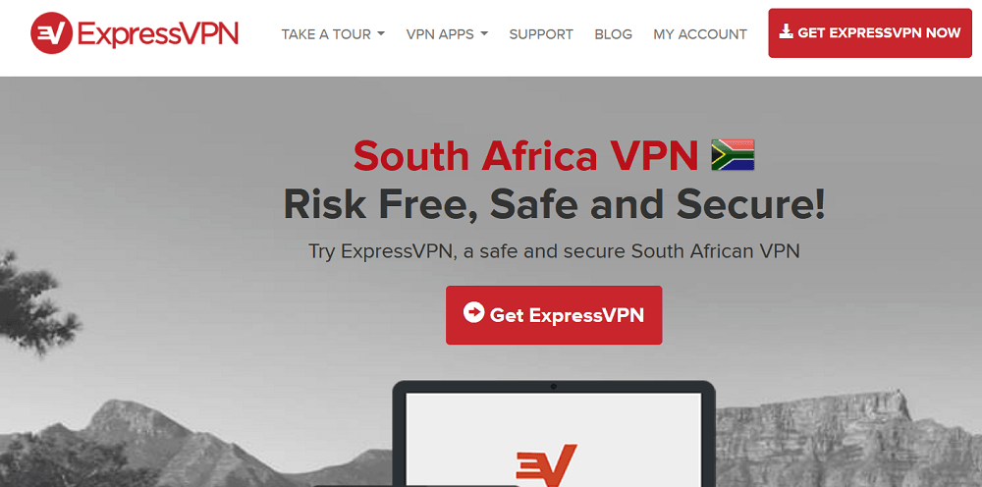Click the laptop webcam dot
Viewport: 982px width, 487px height.
click(553, 387)
